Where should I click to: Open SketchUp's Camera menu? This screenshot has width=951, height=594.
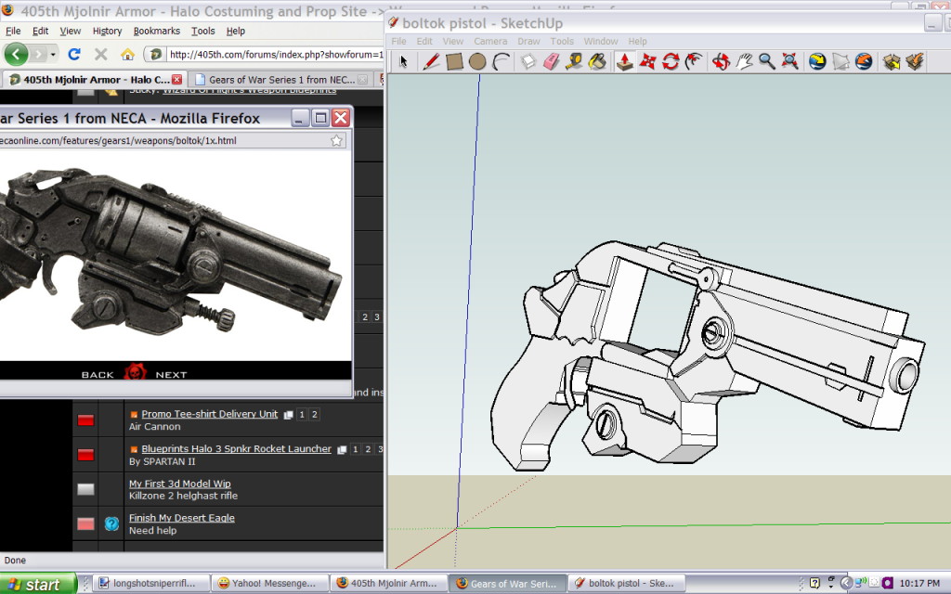click(x=490, y=41)
